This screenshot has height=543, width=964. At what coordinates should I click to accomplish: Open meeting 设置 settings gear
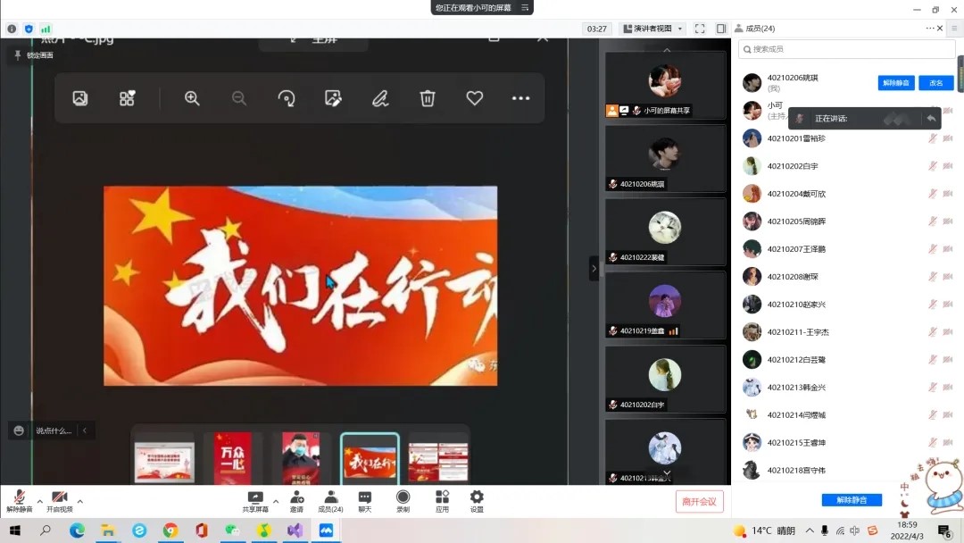click(477, 500)
